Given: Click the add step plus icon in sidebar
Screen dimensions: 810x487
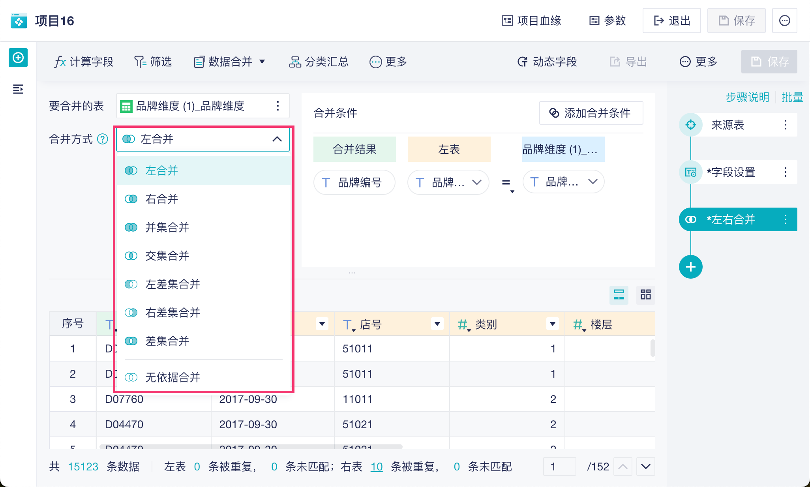Looking at the screenshot, I should click(x=18, y=58).
